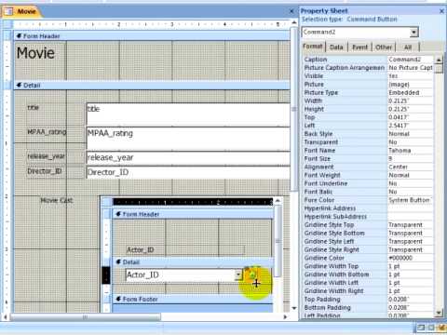The image size is (447, 335).
Task: Click the Gridline Style Top value Transparent
Action: click(411, 225)
